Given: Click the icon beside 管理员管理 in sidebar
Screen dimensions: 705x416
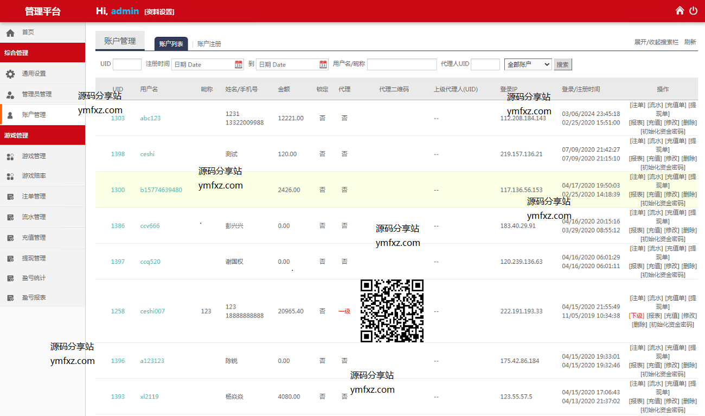Looking at the screenshot, I should click(x=10, y=94).
